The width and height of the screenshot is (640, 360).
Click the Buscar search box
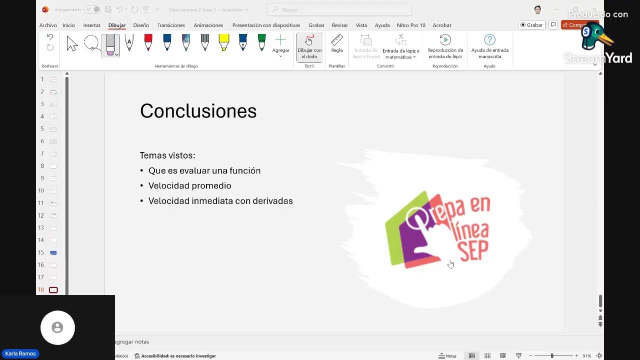(339, 9)
